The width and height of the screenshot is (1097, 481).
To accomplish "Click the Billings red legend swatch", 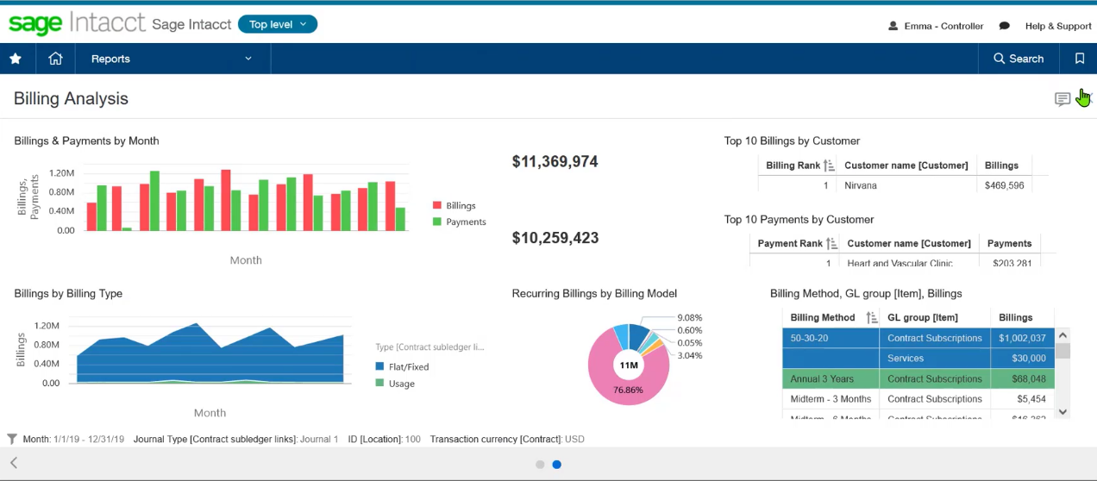I will tap(437, 206).
